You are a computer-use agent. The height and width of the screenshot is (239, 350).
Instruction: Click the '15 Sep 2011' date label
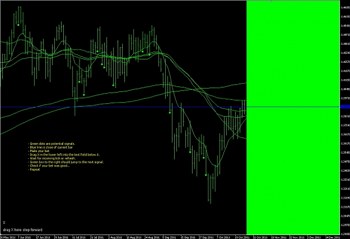click(188, 237)
